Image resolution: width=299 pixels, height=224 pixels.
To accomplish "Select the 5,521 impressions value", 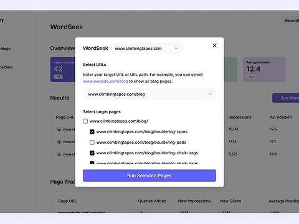I will (233, 154).
